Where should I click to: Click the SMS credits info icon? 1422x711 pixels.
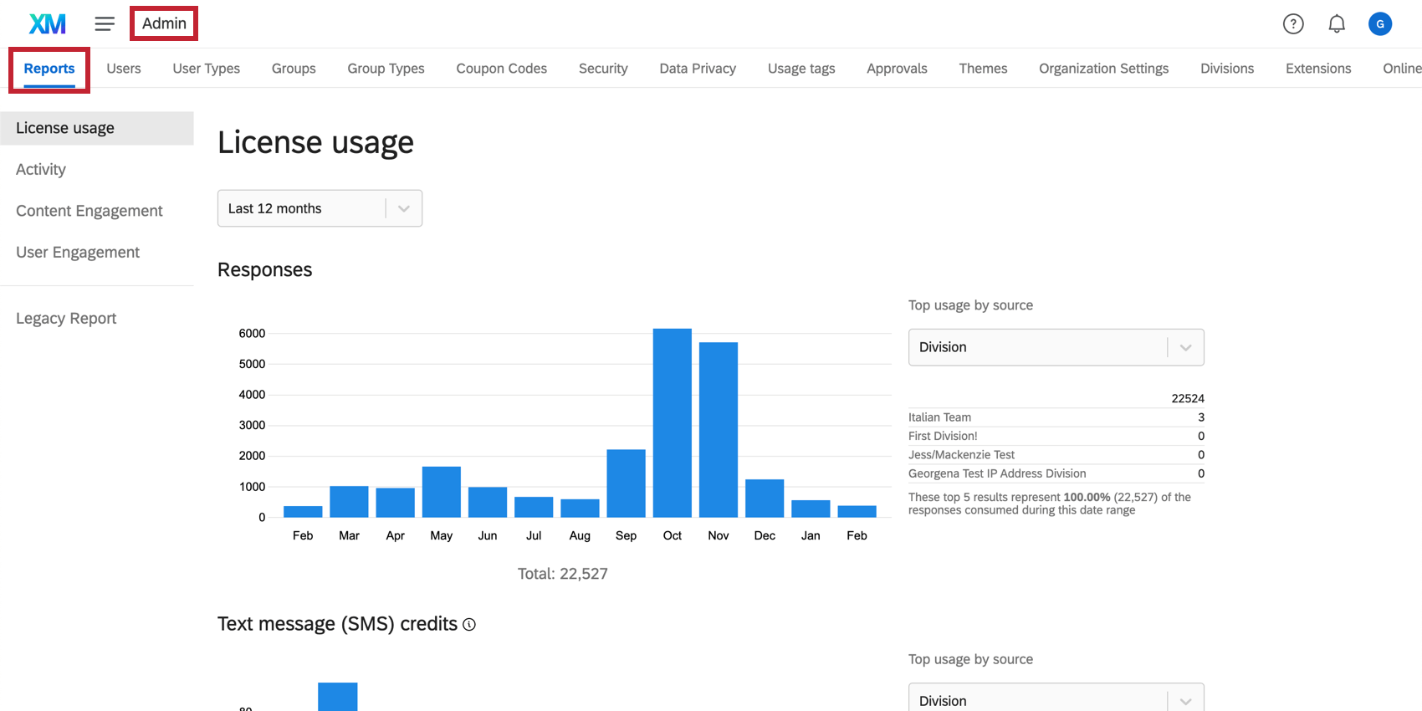pyautogui.click(x=469, y=625)
